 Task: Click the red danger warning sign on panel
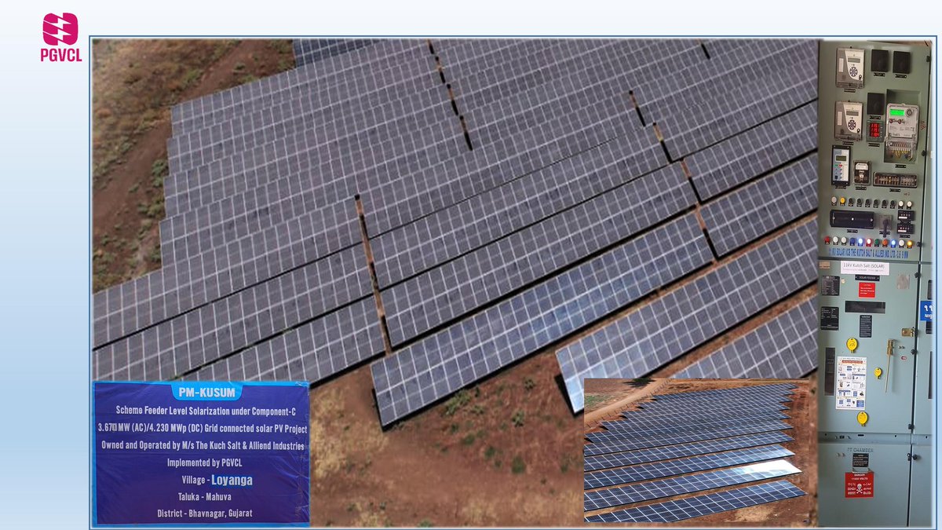(859, 484)
